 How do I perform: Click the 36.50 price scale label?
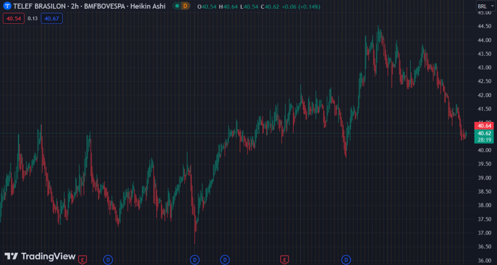pos(485,247)
